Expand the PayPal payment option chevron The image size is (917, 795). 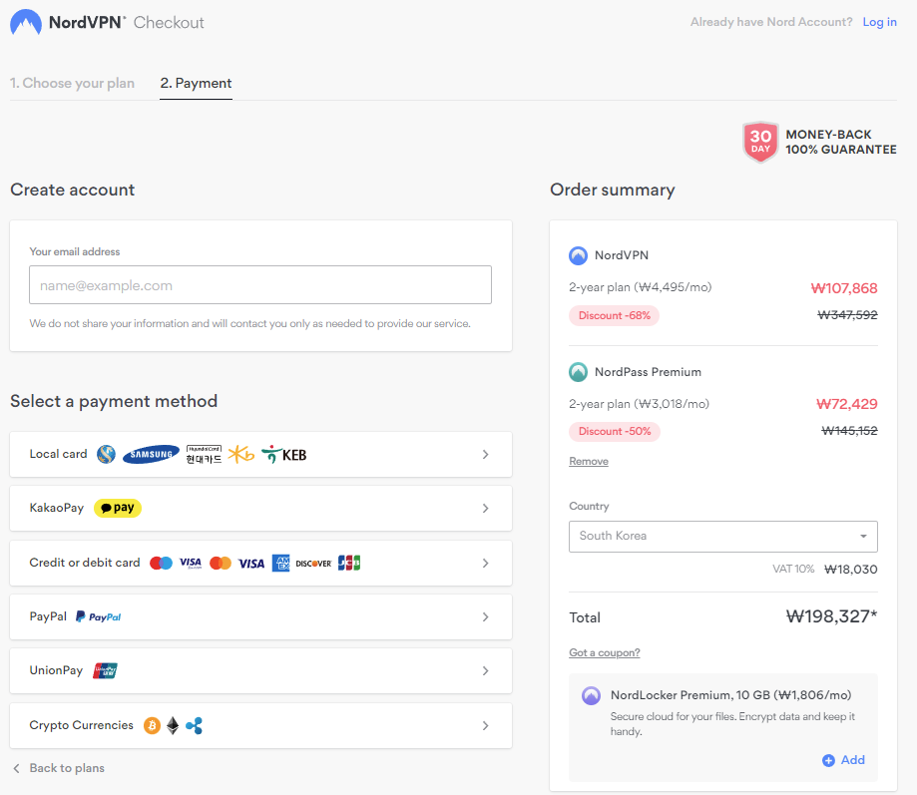click(485, 616)
